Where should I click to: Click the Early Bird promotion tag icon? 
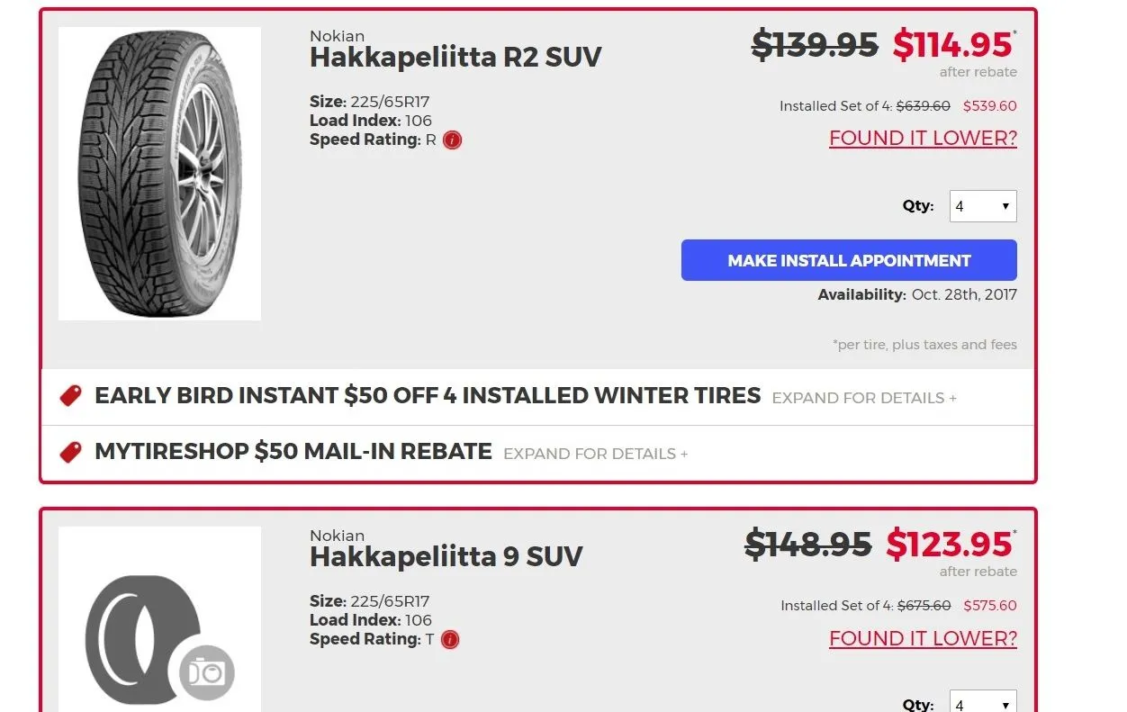pyautogui.click(x=70, y=396)
